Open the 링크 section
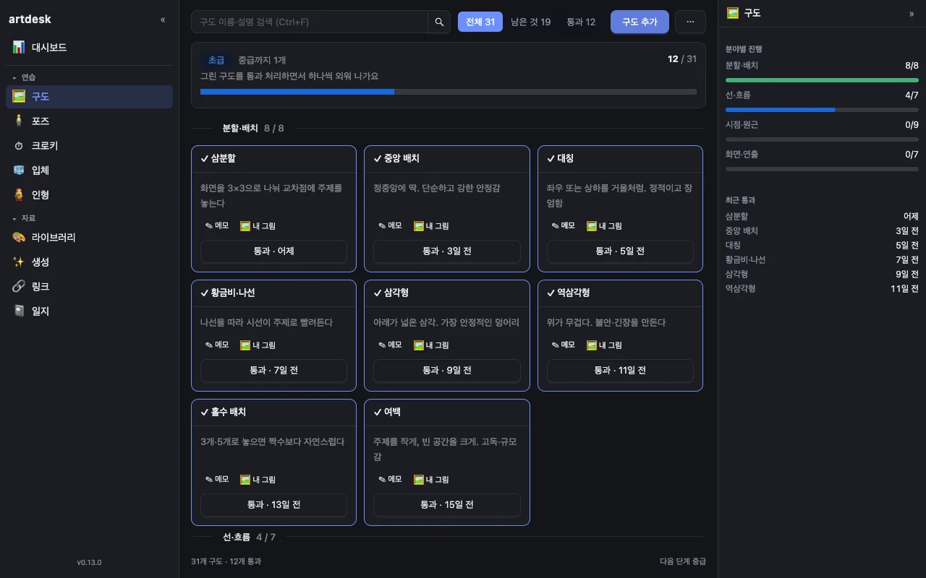 click(x=89, y=286)
